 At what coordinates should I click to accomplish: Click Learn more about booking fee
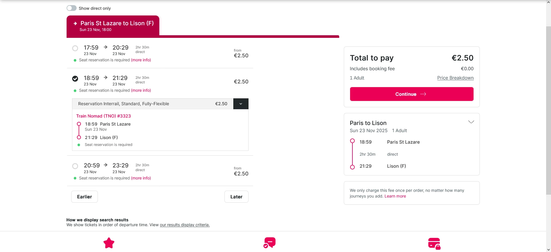click(395, 196)
